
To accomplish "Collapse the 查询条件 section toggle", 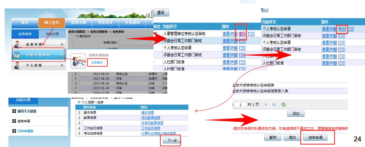I will (77, 36).
